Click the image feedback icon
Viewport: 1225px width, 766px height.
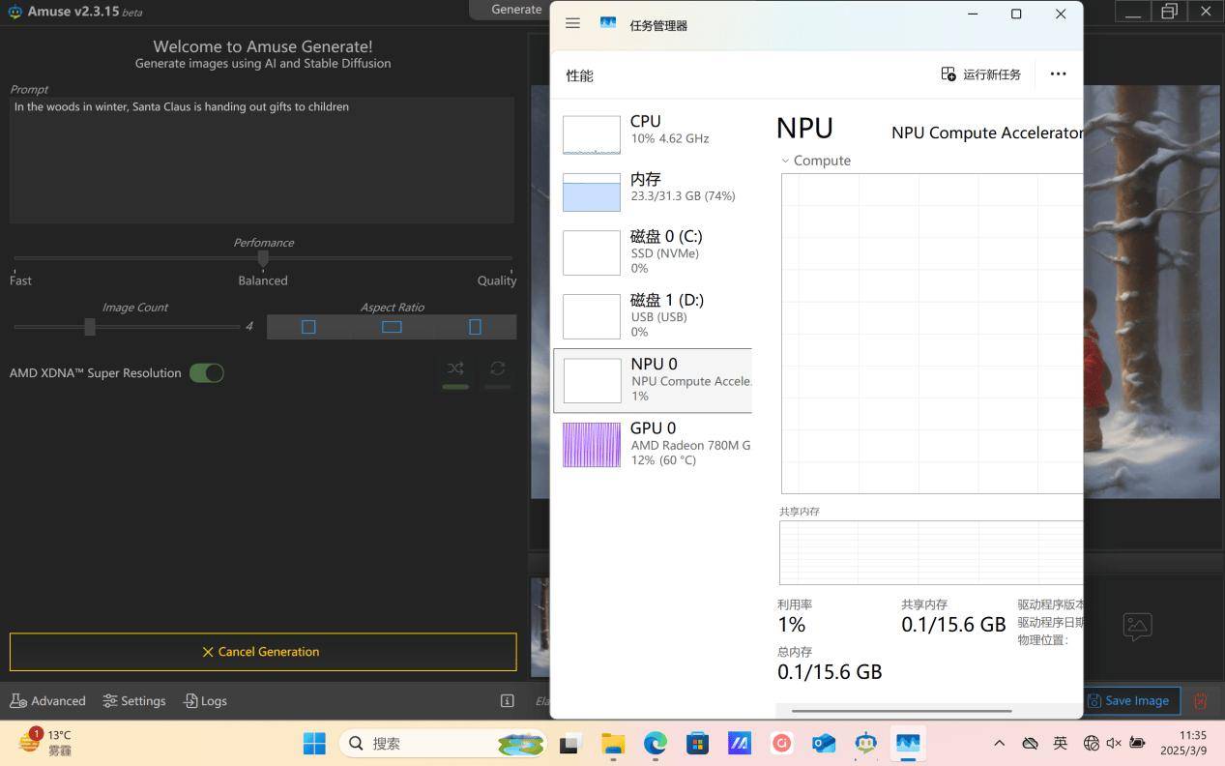tap(1137, 627)
